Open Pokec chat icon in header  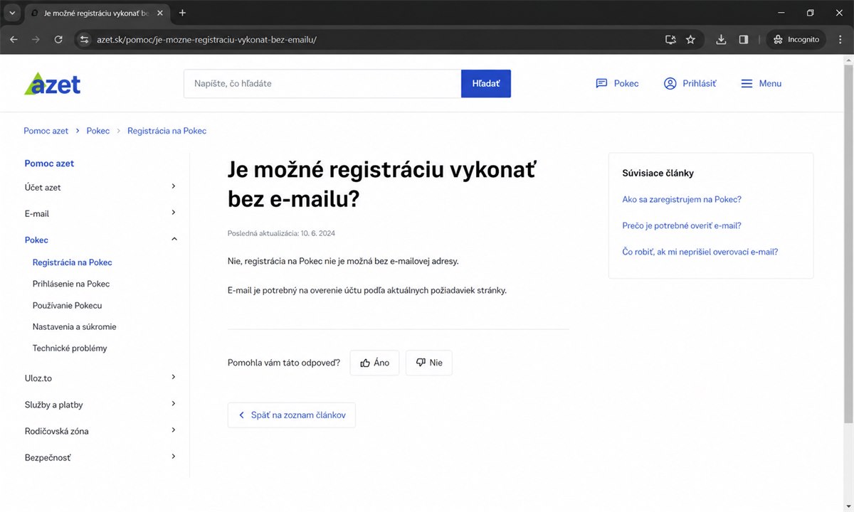pyautogui.click(x=601, y=83)
